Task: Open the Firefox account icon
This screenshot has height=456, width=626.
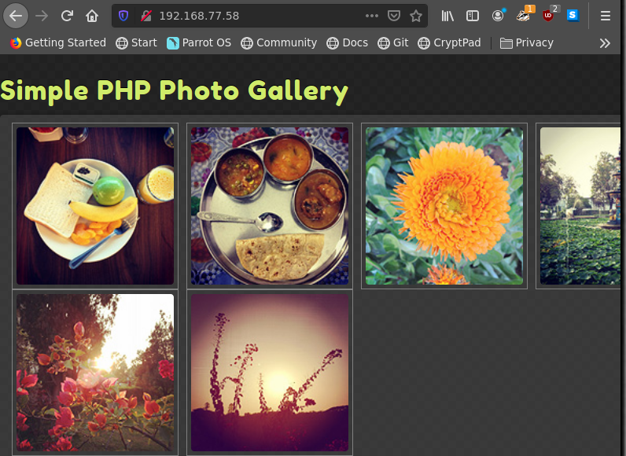Action: (x=498, y=16)
